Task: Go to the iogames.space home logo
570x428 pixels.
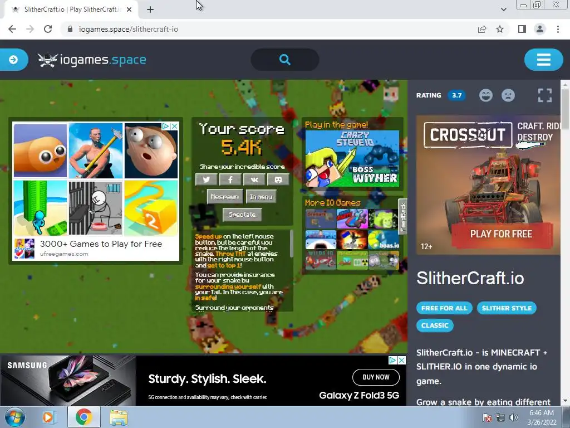Action: coord(92,60)
